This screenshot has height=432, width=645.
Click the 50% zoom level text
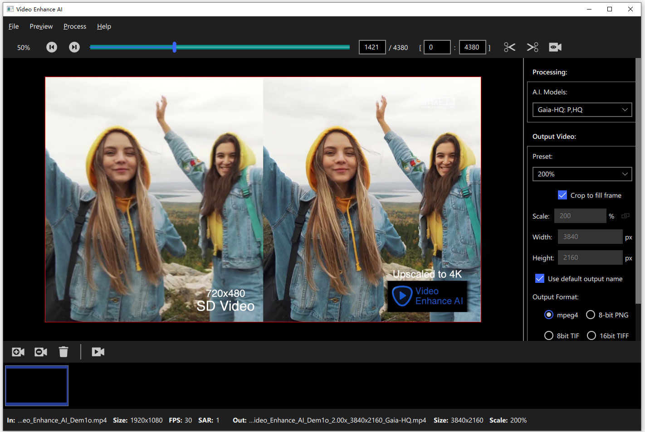click(24, 48)
